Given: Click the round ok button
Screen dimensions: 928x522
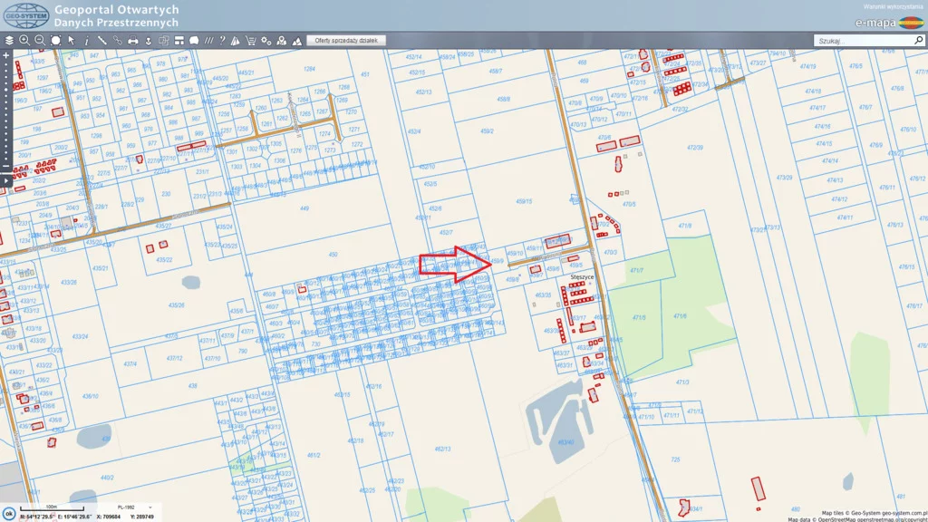Looking at the screenshot, I should [x=9, y=514].
